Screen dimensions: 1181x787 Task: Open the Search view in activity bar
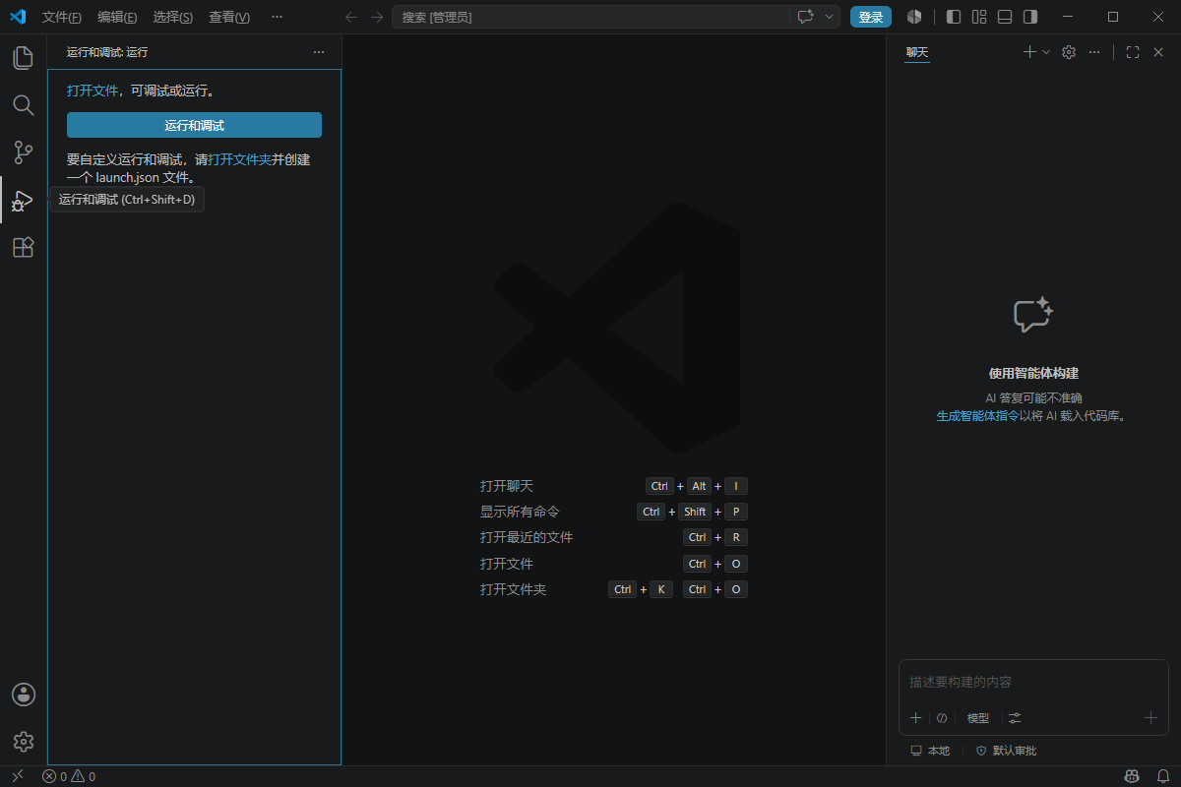24,105
